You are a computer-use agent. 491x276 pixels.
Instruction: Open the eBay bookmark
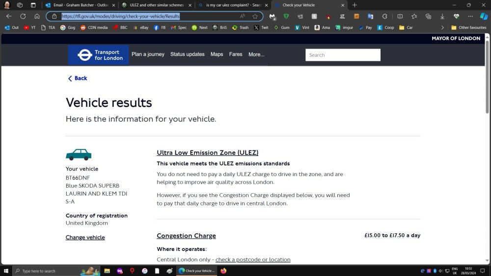coord(140,27)
